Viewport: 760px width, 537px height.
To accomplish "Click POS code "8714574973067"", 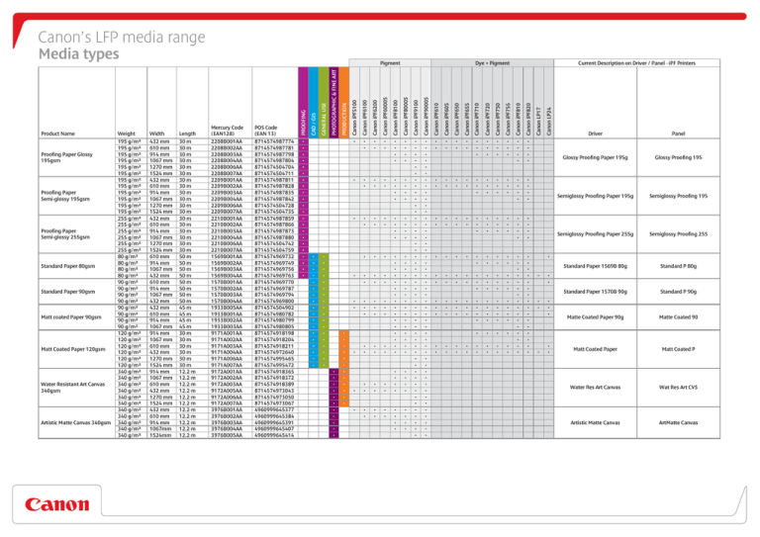I will 274,403.
